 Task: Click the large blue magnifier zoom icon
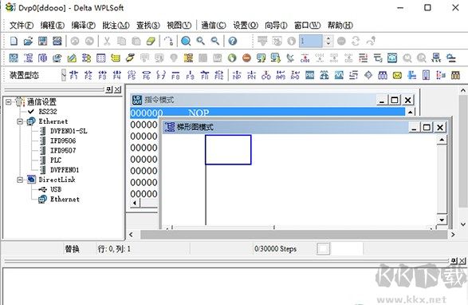(186, 41)
